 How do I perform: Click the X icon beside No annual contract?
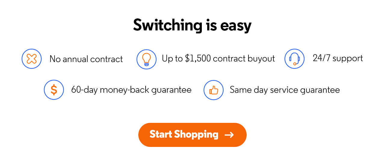pos(32,59)
